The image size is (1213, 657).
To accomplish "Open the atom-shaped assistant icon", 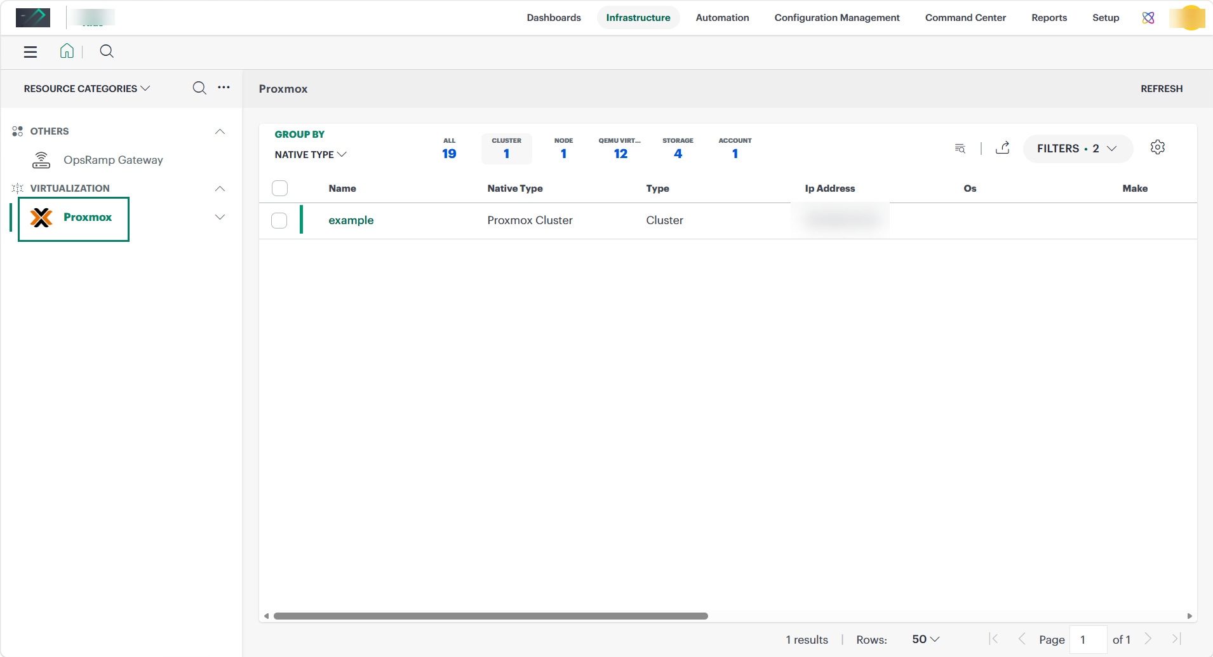I will (1148, 18).
